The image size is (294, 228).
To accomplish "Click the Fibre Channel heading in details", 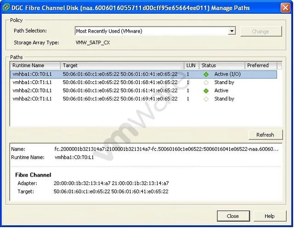I will coord(33,175).
